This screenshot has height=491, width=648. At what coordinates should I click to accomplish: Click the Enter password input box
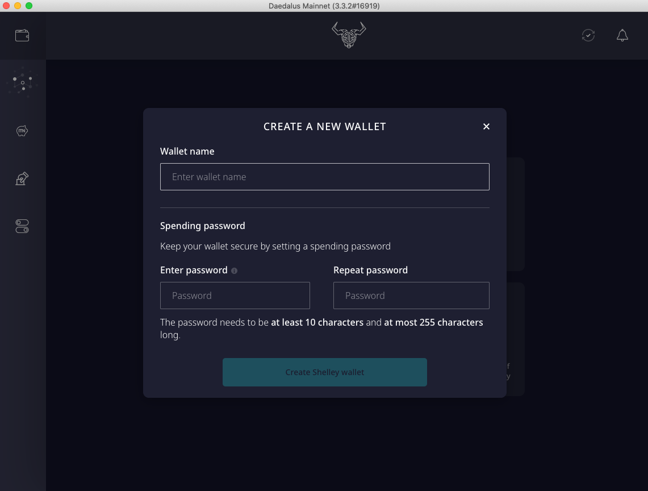tap(235, 296)
